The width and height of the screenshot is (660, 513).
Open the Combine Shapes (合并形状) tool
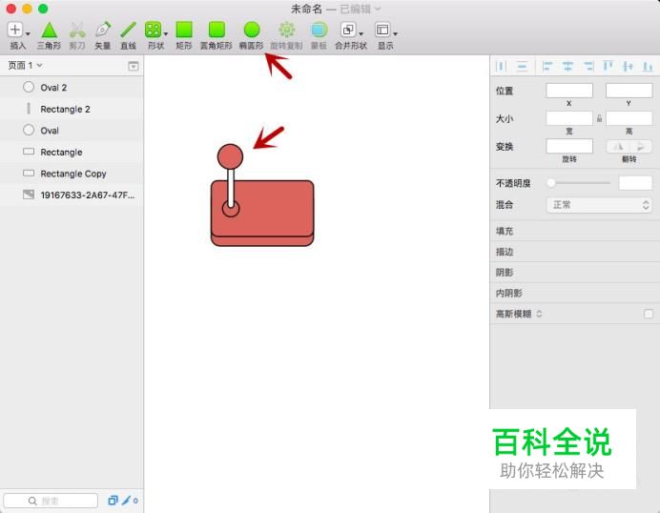[348, 30]
